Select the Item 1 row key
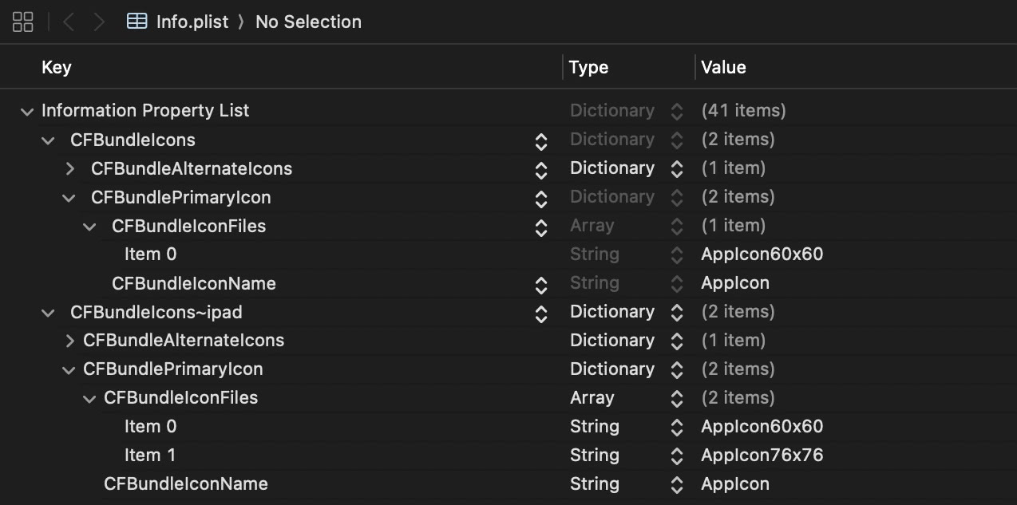1017x505 pixels. (x=150, y=456)
